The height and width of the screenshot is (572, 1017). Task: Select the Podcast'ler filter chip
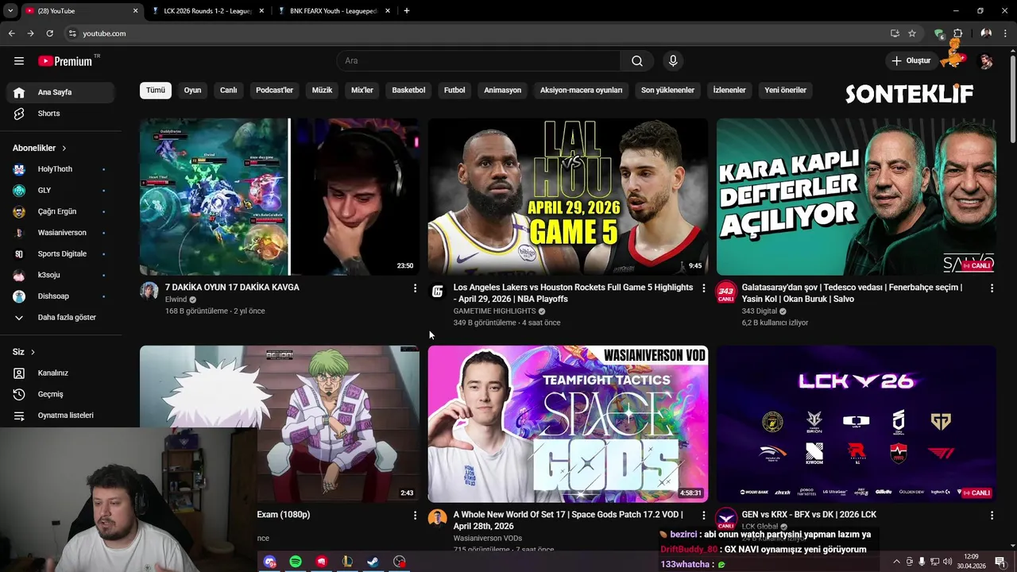coord(274,90)
